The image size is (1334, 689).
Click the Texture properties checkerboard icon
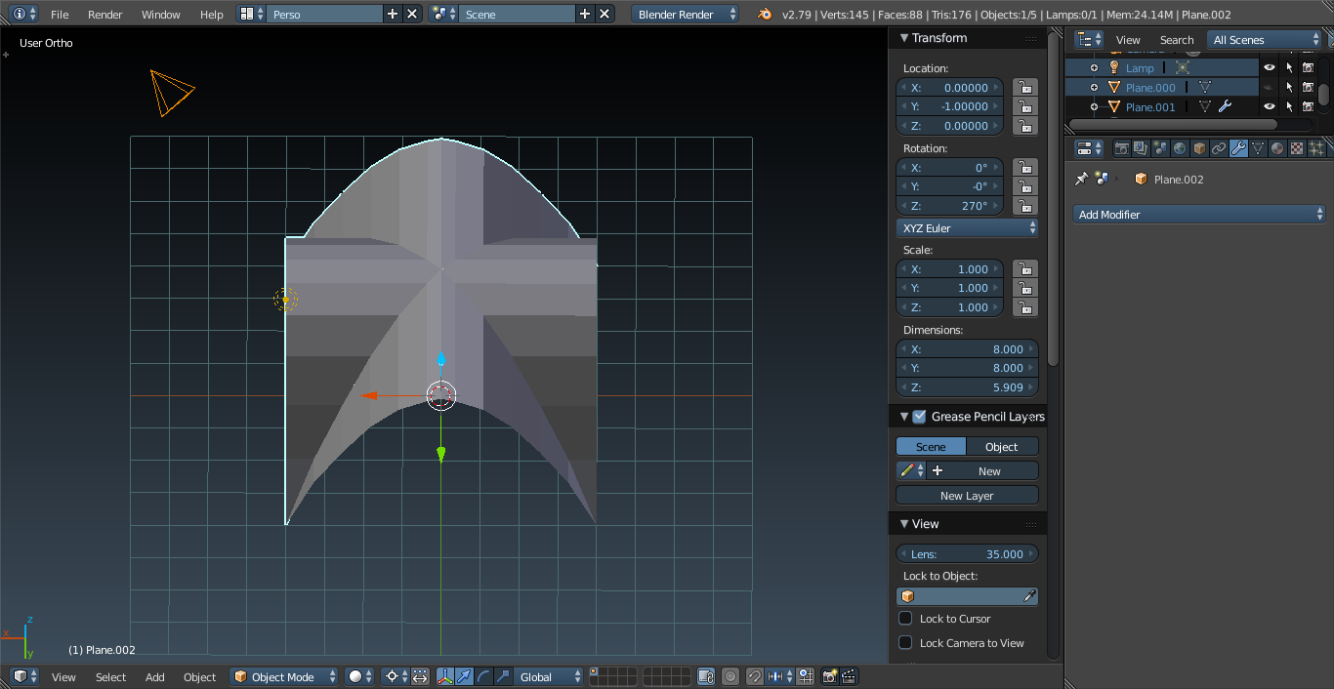tap(1297, 148)
